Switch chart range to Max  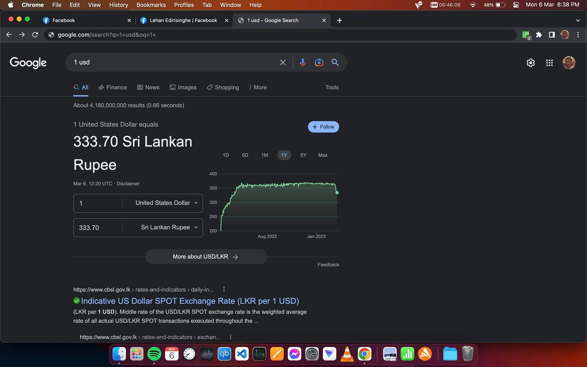click(x=323, y=155)
